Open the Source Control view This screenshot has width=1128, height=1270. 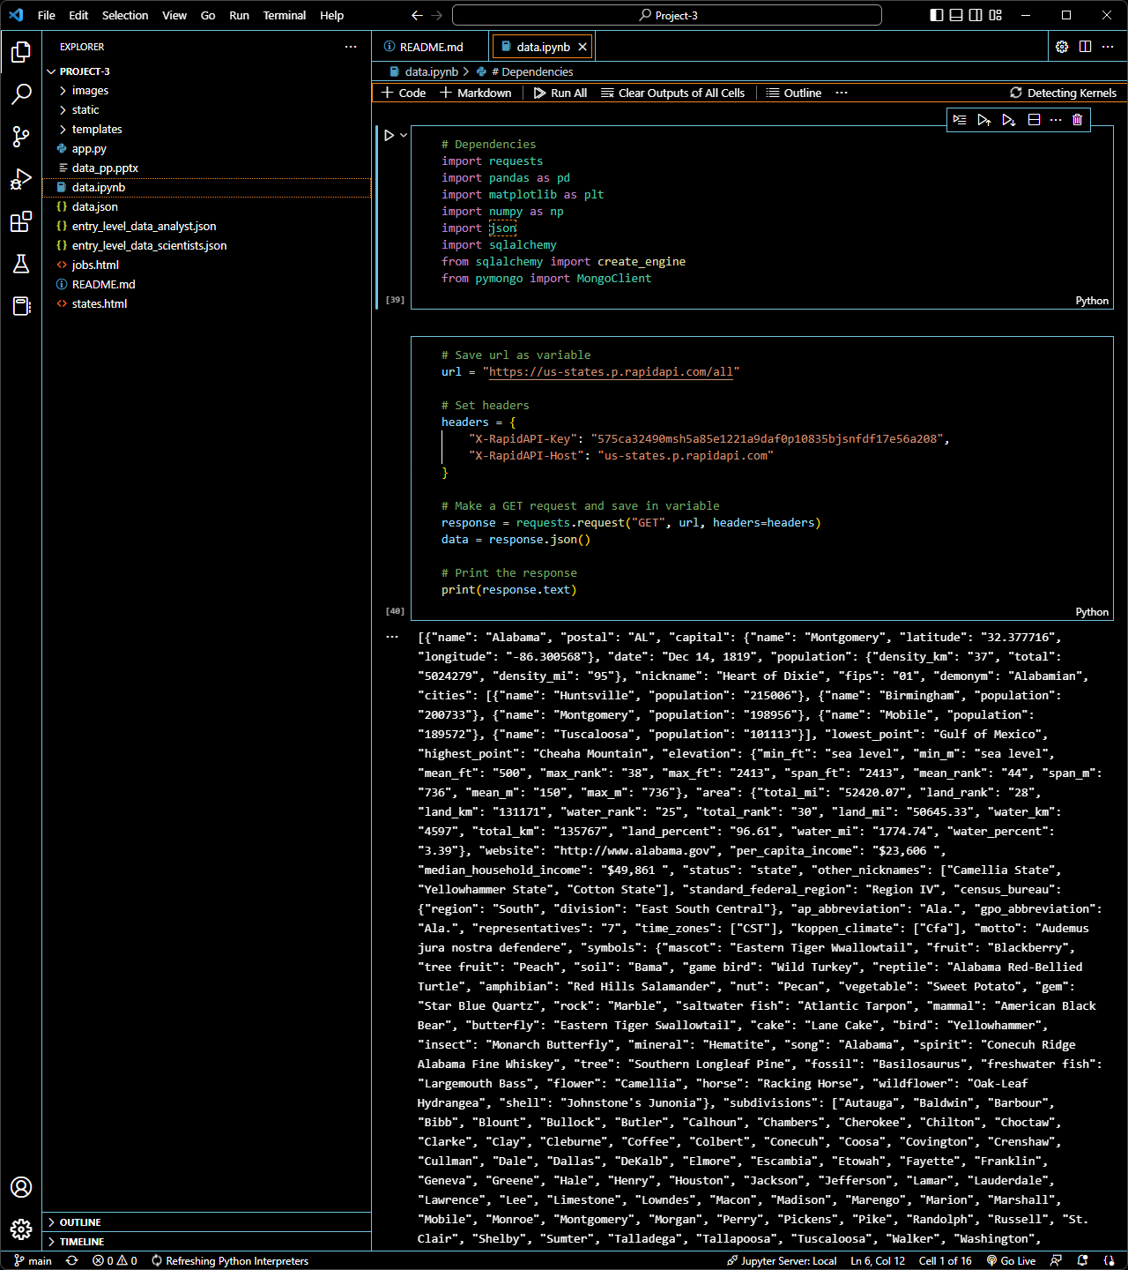21,137
